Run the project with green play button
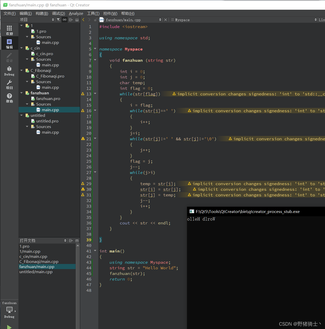Image resolution: width=325 pixels, height=329 pixels. coord(9,327)
